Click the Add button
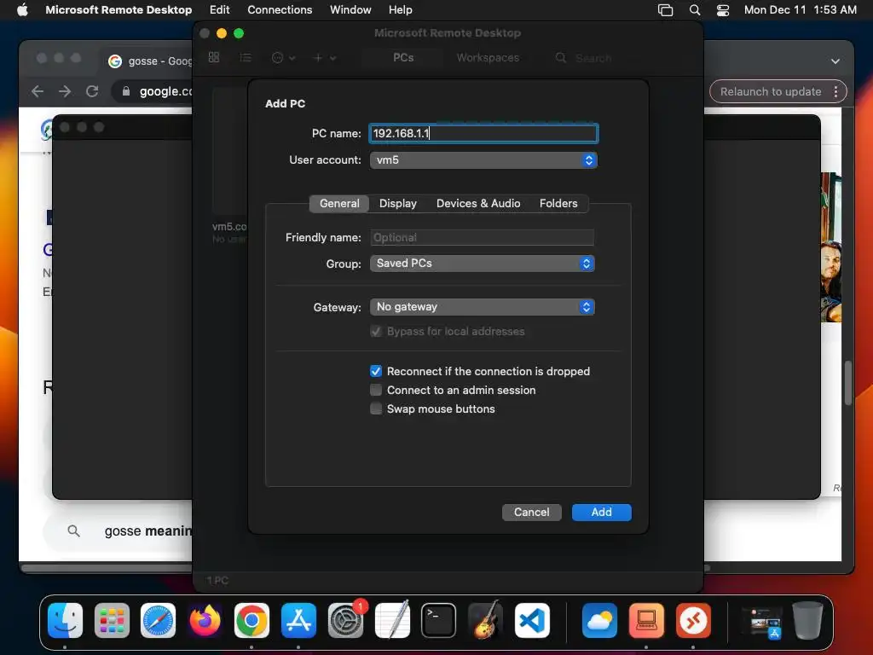This screenshot has width=873, height=655. click(x=601, y=512)
